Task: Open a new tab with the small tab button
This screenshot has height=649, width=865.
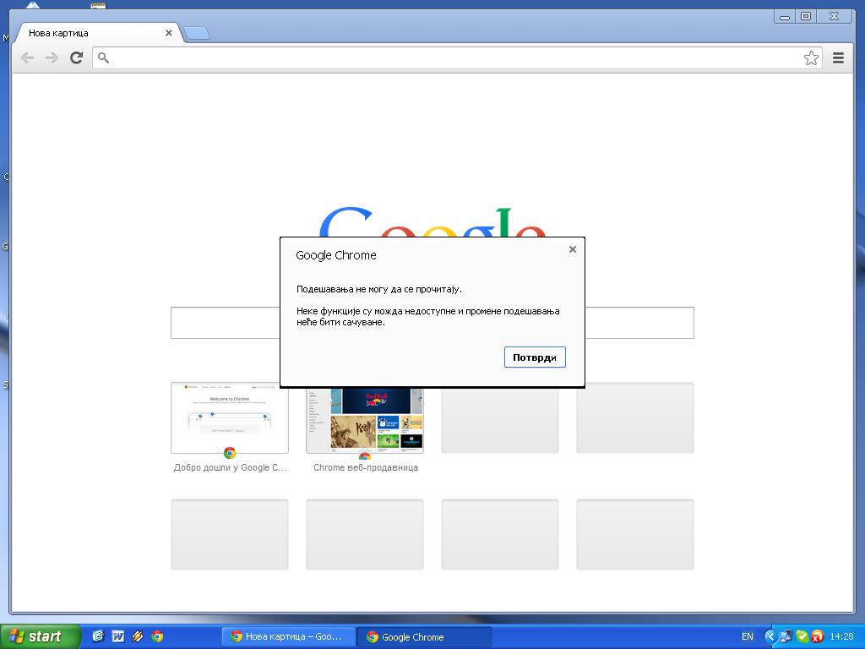Action: coord(196,34)
